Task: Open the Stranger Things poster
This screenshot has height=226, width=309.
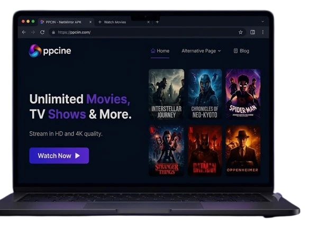Action: pos(166,151)
